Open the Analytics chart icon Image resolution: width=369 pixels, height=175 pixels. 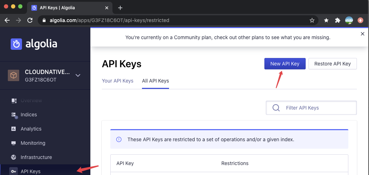14,129
